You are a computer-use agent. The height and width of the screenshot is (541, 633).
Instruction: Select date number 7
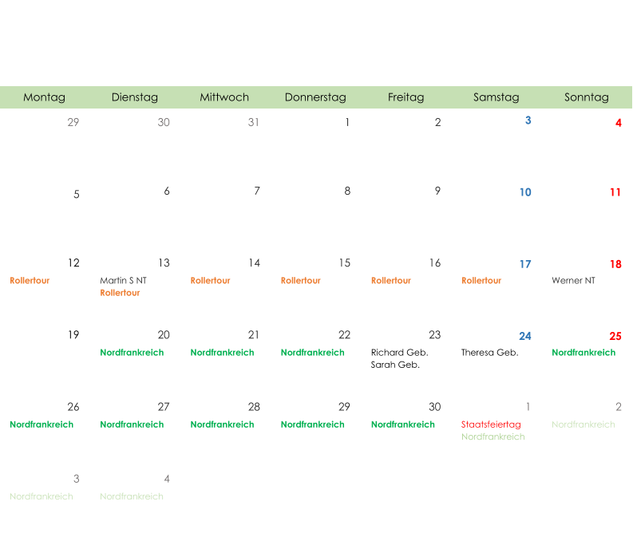click(257, 191)
